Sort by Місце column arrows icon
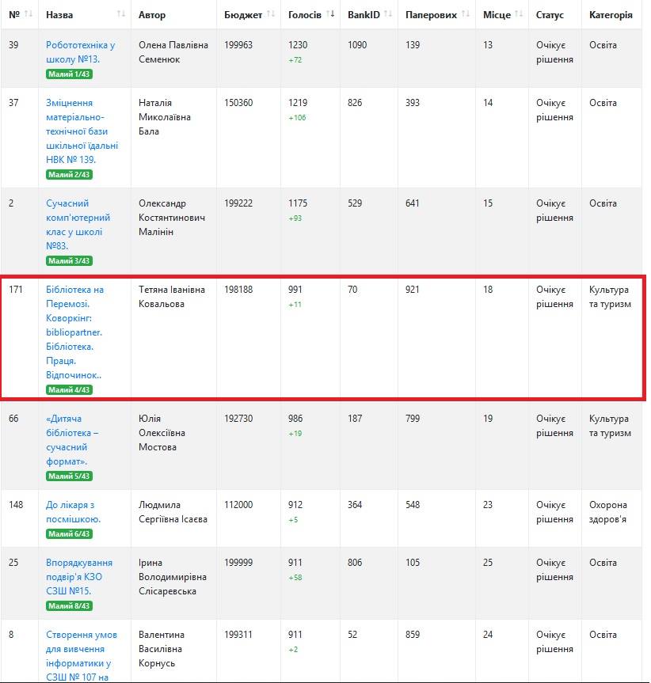Viewport: 651px width, 683px height. 519,14
